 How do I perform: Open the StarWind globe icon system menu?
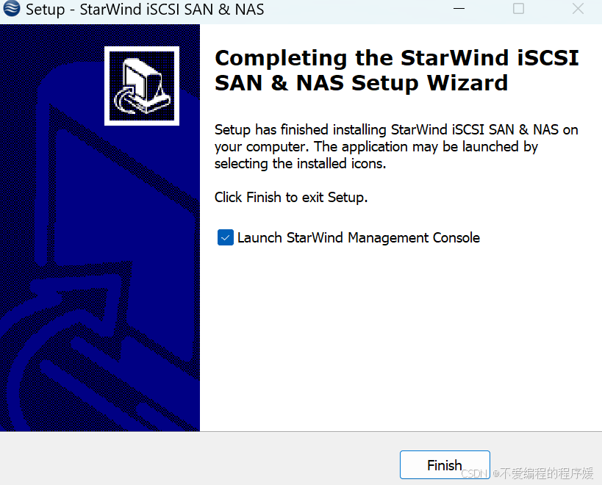tap(12, 8)
